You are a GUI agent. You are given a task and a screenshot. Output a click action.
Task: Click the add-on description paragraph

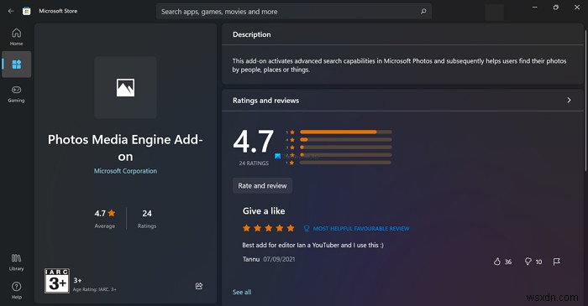[399, 65]
